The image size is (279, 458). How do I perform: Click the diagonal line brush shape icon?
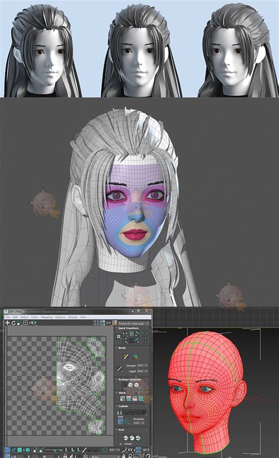point(119,369)
